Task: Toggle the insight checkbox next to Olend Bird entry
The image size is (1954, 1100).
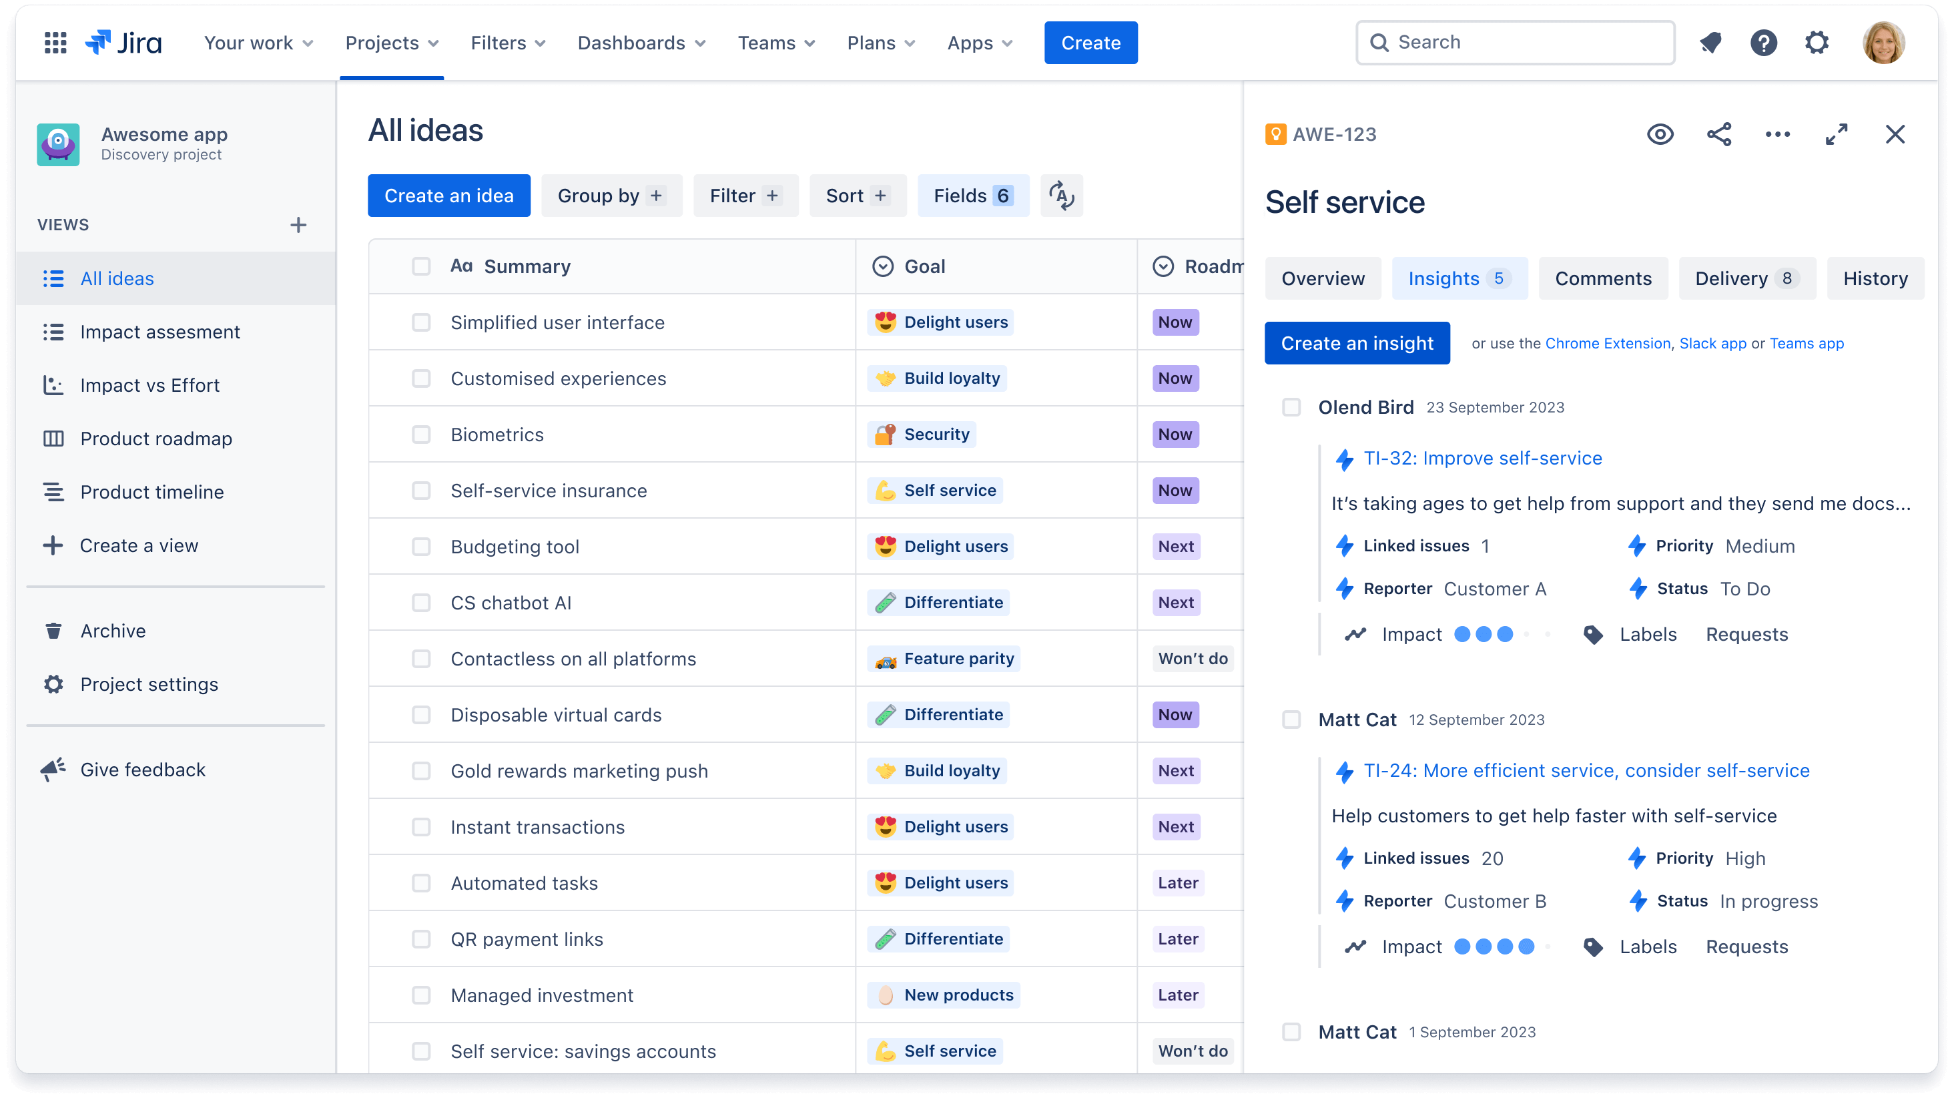Action: (x=1291, y=407)
